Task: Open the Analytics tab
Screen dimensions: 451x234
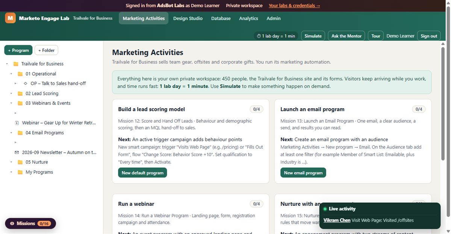Action: click(x=248, y=18)
